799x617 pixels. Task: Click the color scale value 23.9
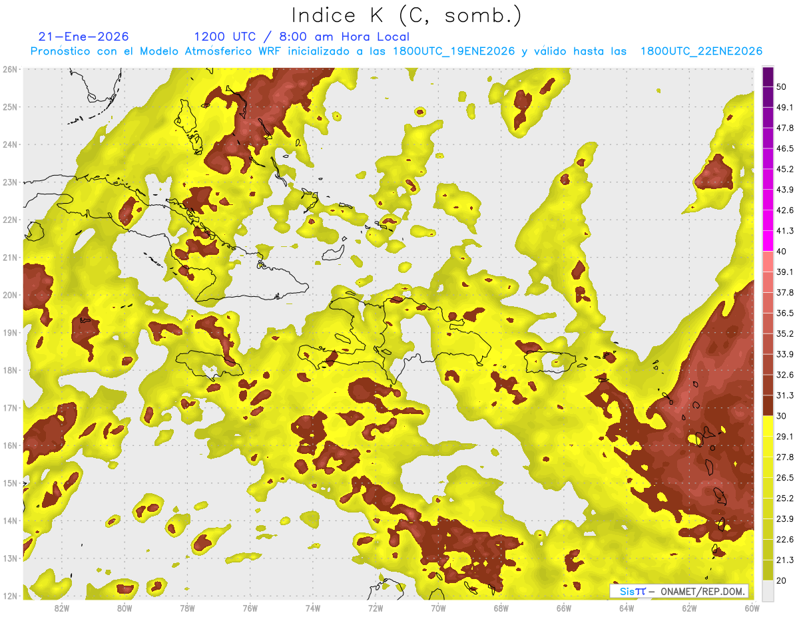point(785,519)
